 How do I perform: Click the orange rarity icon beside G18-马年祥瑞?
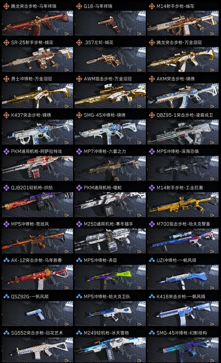coord(79,6)
